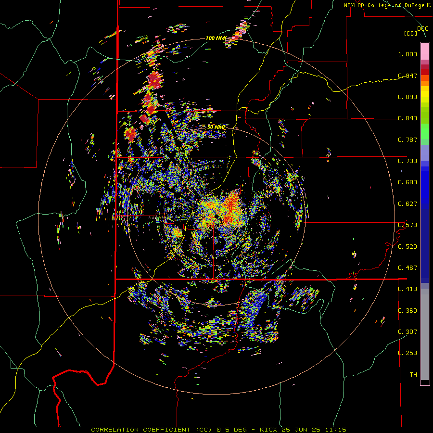
Task: Click the 0.733 legend value
Action: (408, 161)
